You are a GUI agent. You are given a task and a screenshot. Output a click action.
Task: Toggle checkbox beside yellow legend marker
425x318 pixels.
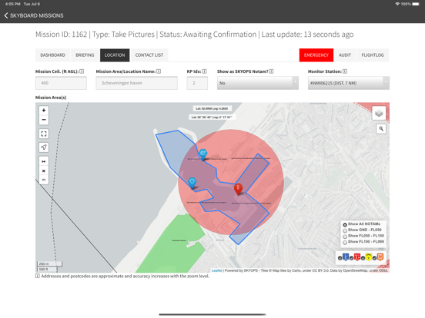(x=363, y=258)
